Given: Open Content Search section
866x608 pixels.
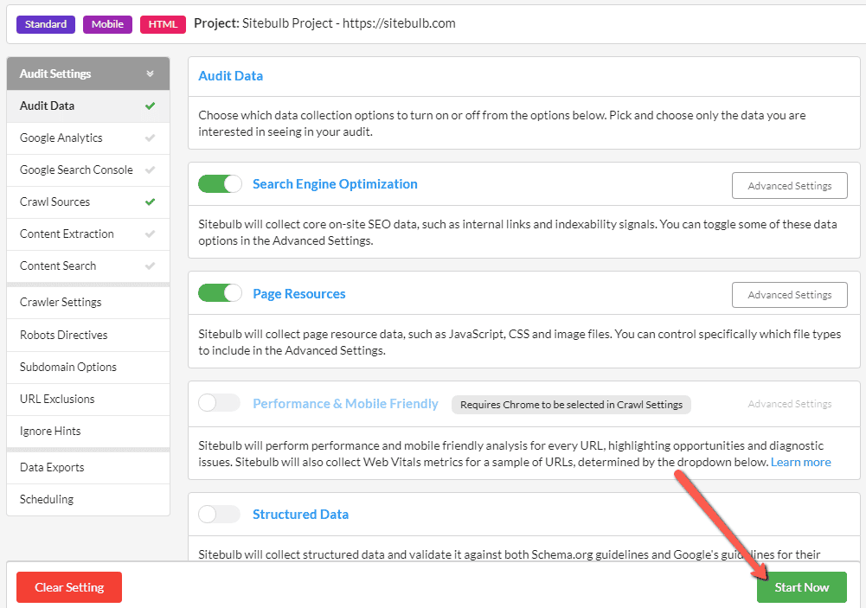Looking at the screenshot, I should point(88,266).
